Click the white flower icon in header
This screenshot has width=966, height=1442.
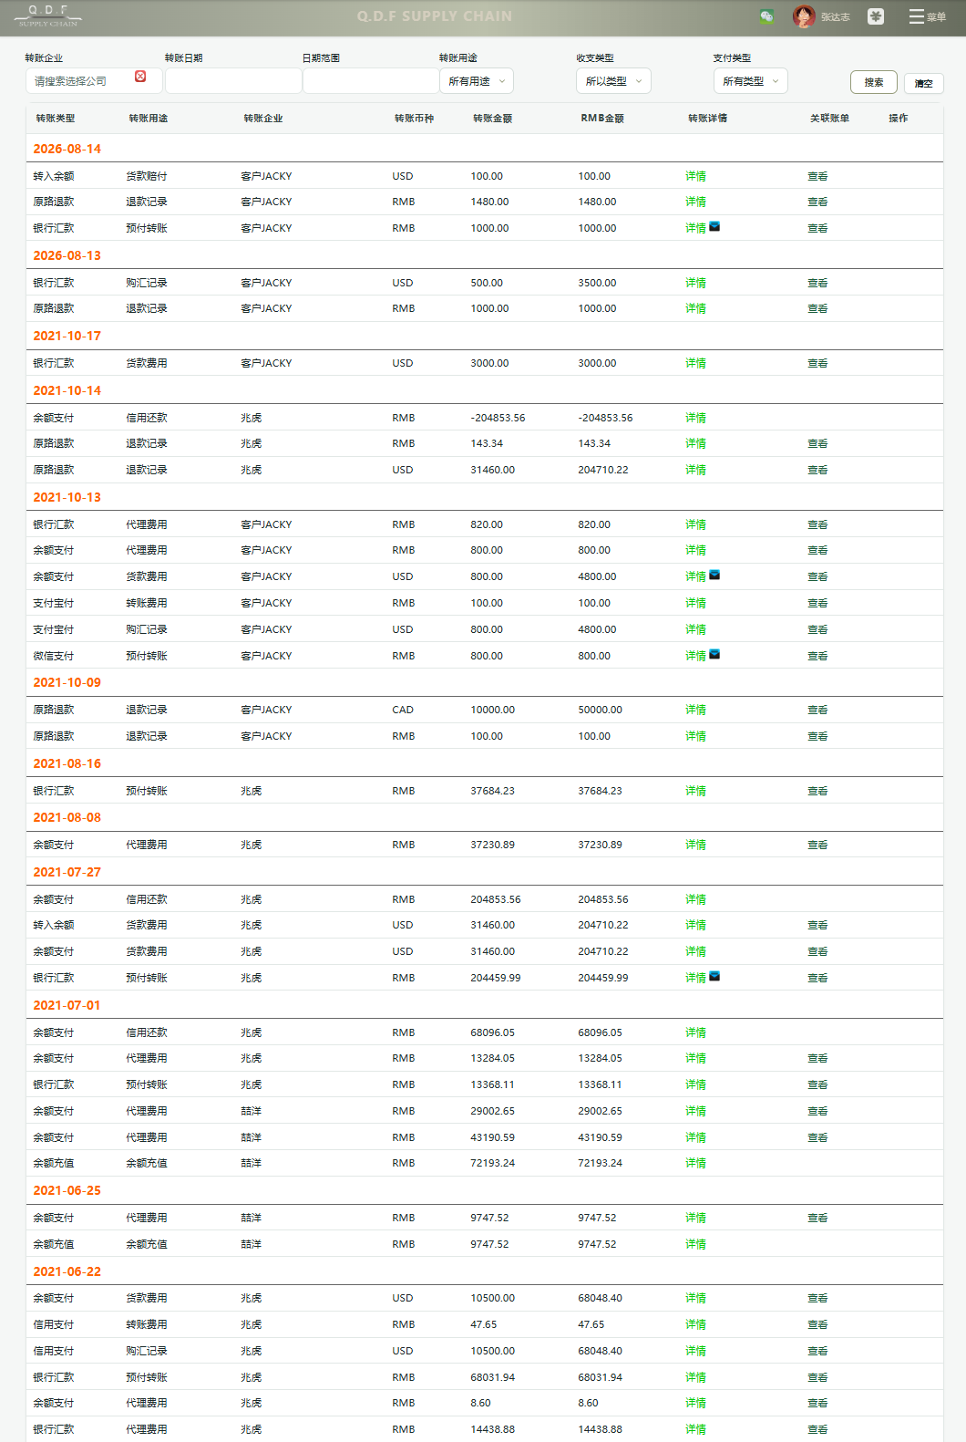[876, 16]
